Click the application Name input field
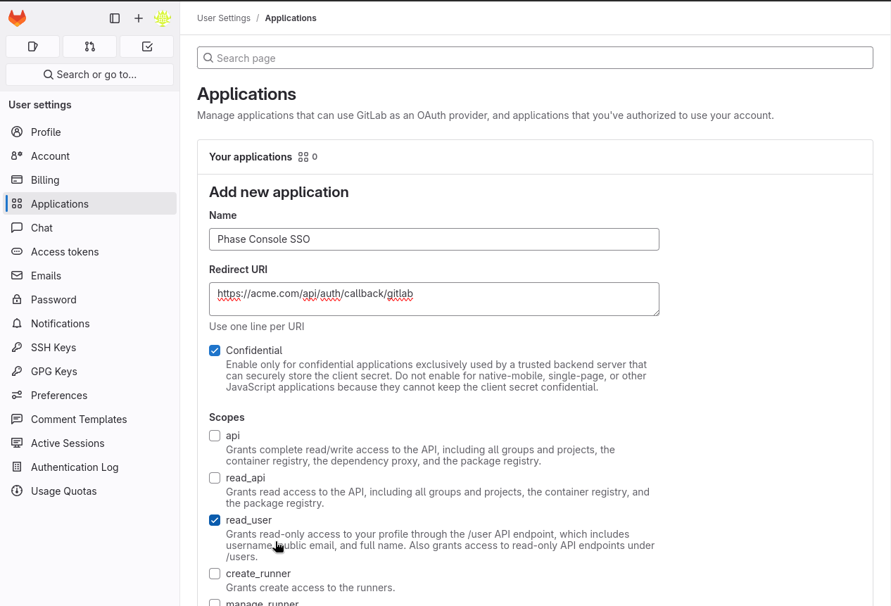 point(434,239)
